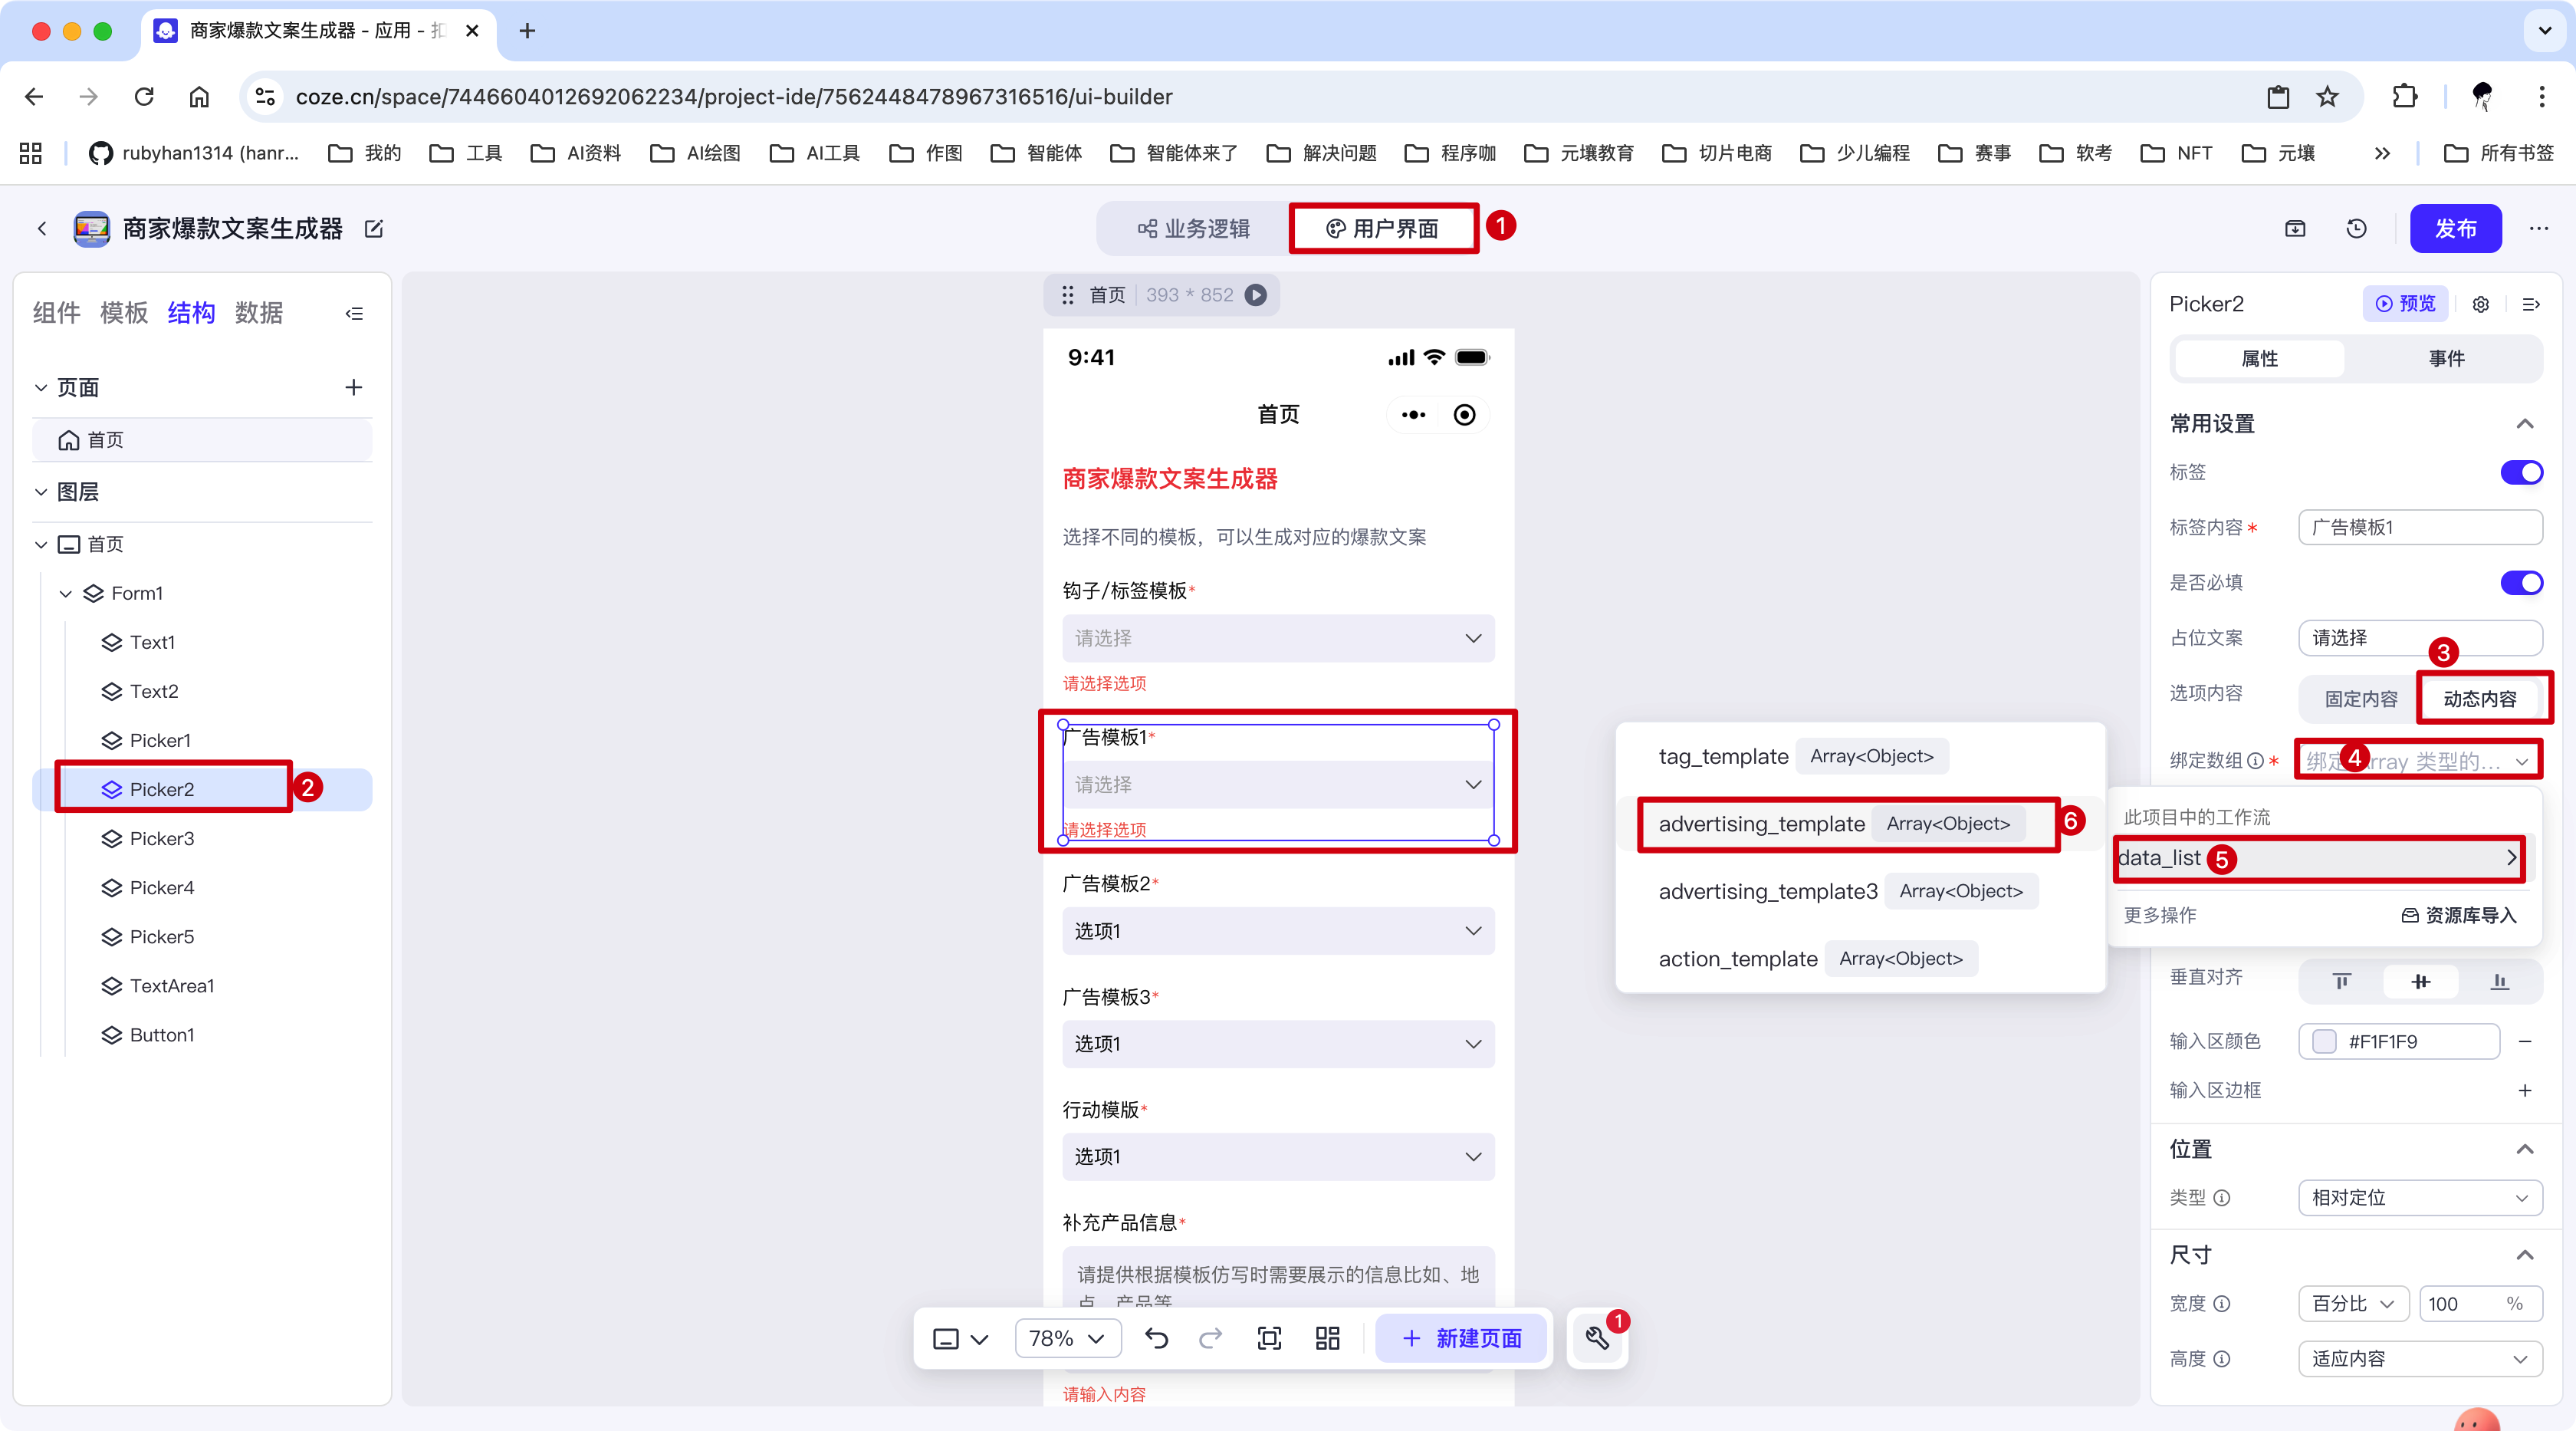Screen dimensions: 2576x1431
Task: Select 固定内容 option type
Action: 2360,698
